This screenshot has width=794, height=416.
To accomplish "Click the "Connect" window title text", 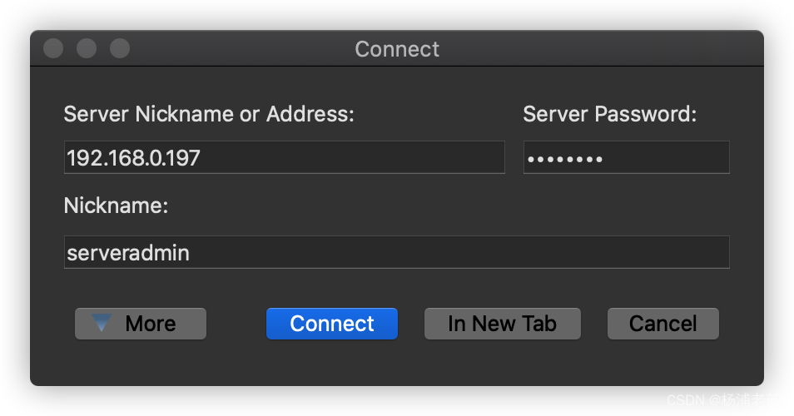I will 397,49.
